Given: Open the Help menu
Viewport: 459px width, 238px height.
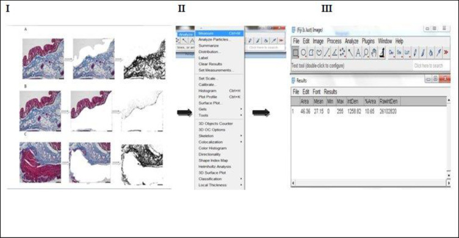Looking at the screenshot, I should [399, 41].
